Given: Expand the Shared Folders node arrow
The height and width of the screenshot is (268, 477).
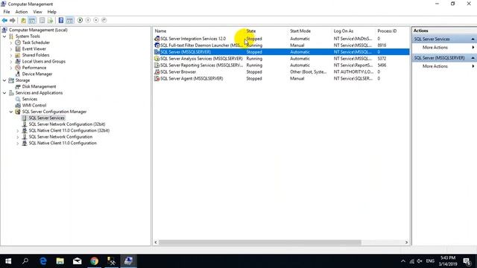Looking at the screenshot, I should pos(11,55).
